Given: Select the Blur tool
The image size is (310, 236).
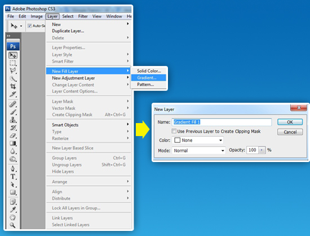Looking at the screenshot, I should pos(13,151).
